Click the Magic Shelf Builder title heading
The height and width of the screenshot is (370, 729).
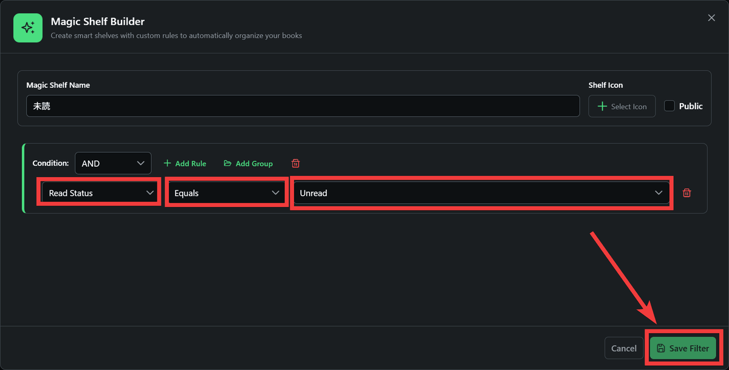tap(97, 22)
